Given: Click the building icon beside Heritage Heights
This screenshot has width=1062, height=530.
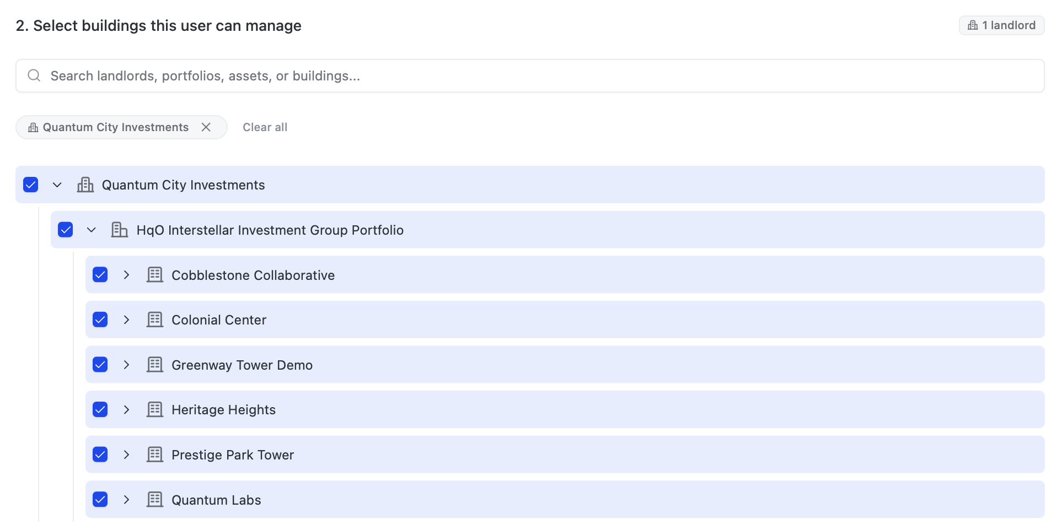Looking at the screenshot, I should pyautogui.click(x=155, y=409).
